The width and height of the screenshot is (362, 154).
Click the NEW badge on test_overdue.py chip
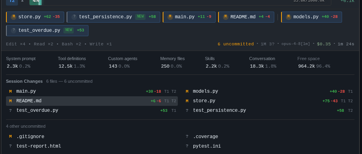tap(69, 30)
